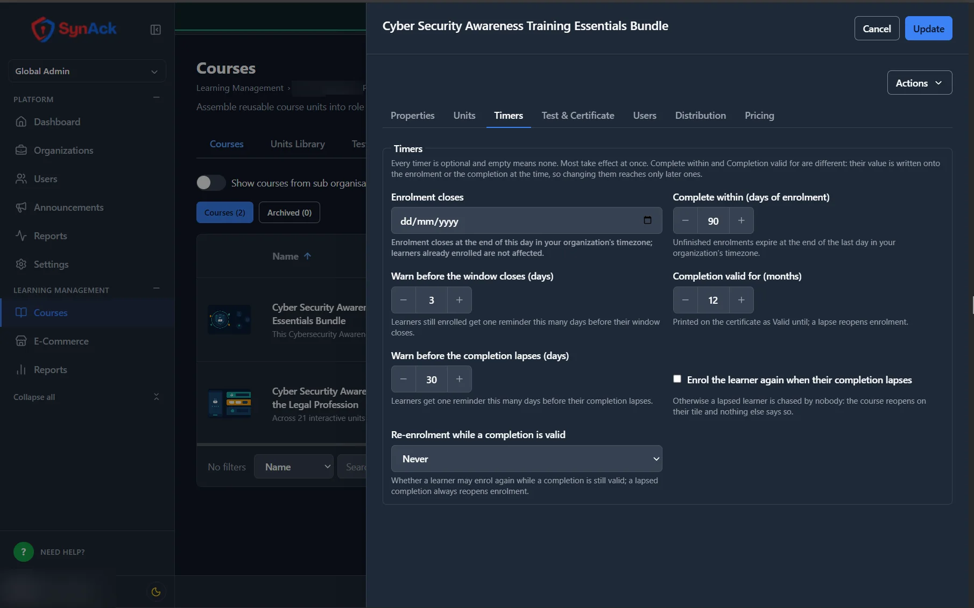Screen dimensions: 974x608
Task: Open the Actions dropdown
Action: 919,83
